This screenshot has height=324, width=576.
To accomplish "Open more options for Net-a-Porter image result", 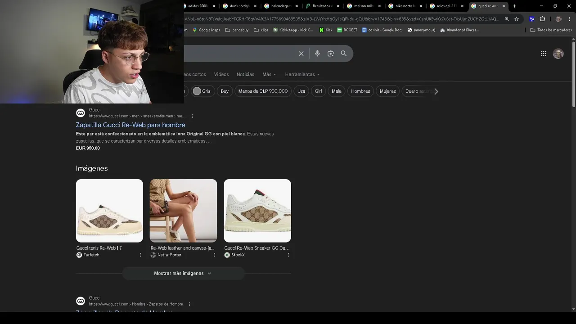I will pyautogui.click(x=214, y=255).
